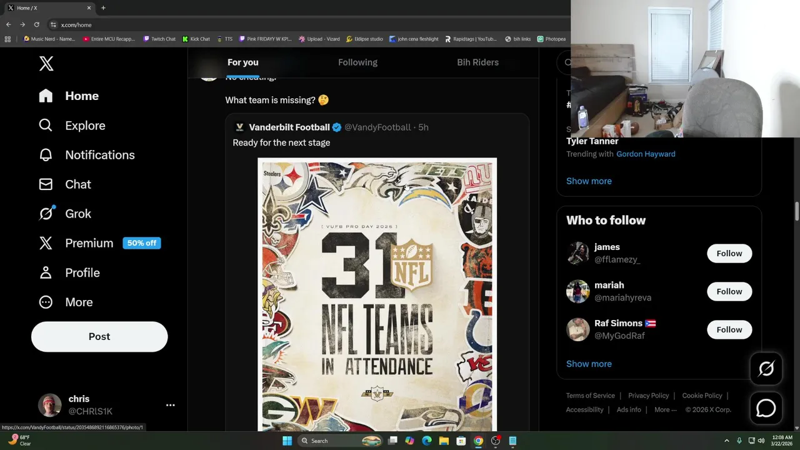
Task: Open Chat via the envelope icon
Action: (46, 184)
